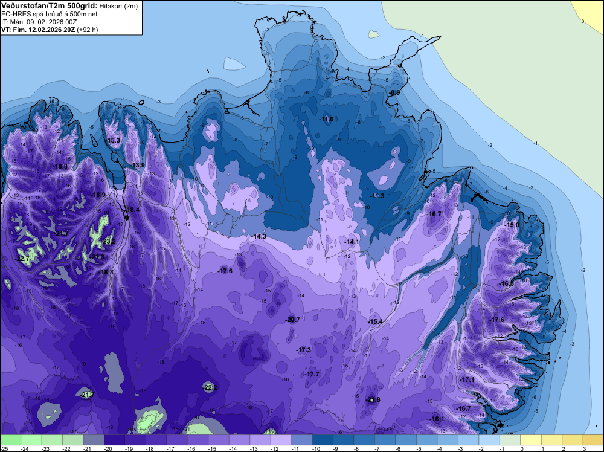This screenshot has width=604, height=452.
Task: Click the -21.8 temperature label
Action: [x=373, y=399]
